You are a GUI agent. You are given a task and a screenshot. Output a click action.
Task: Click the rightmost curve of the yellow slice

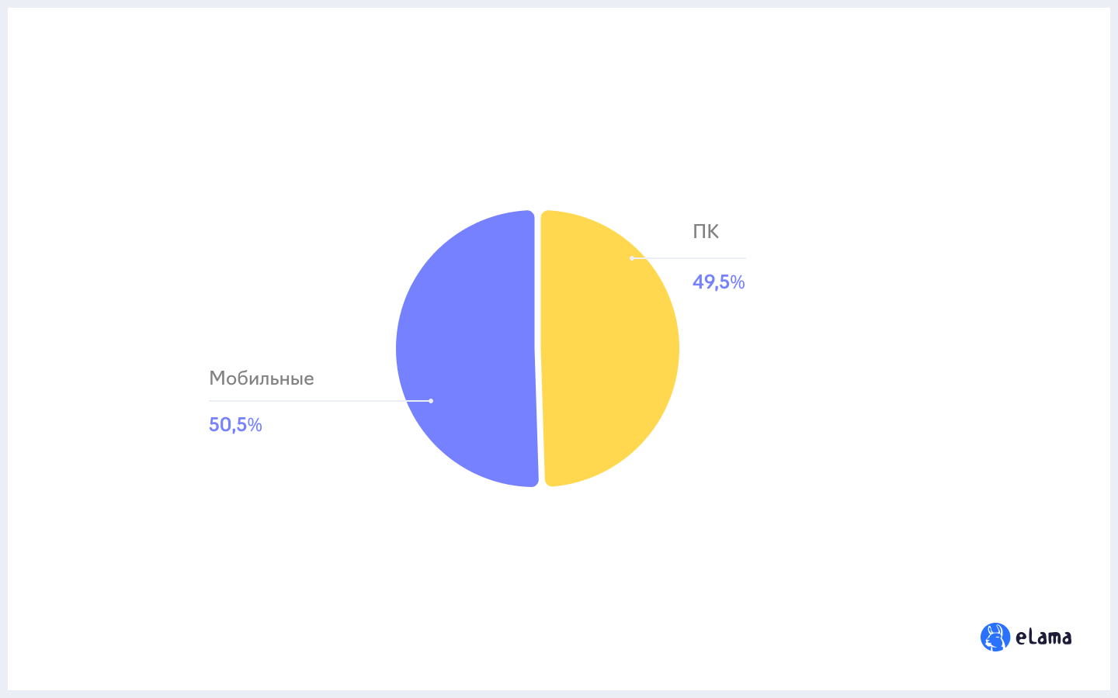(x=676, y=349)
